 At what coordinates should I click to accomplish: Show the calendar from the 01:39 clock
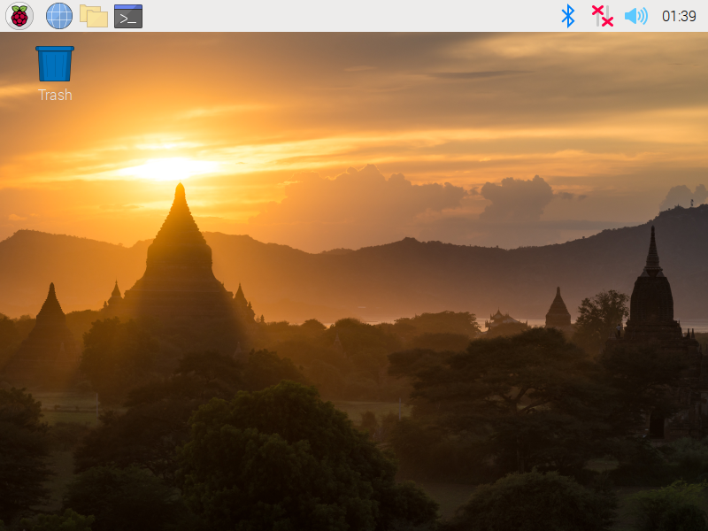(x=679, y=16)
